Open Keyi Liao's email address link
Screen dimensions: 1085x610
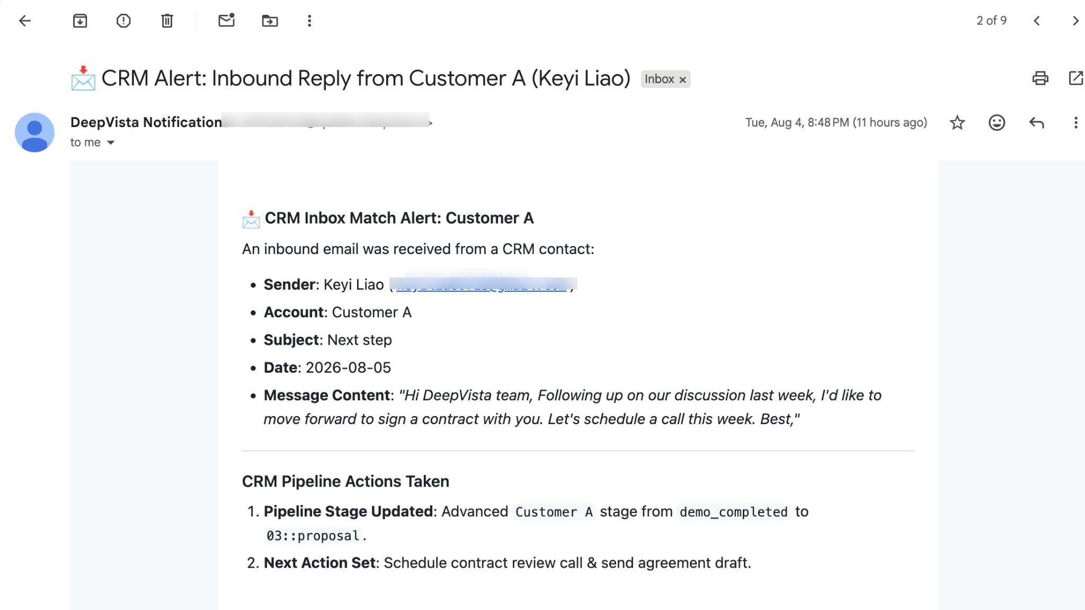[481, 285]
